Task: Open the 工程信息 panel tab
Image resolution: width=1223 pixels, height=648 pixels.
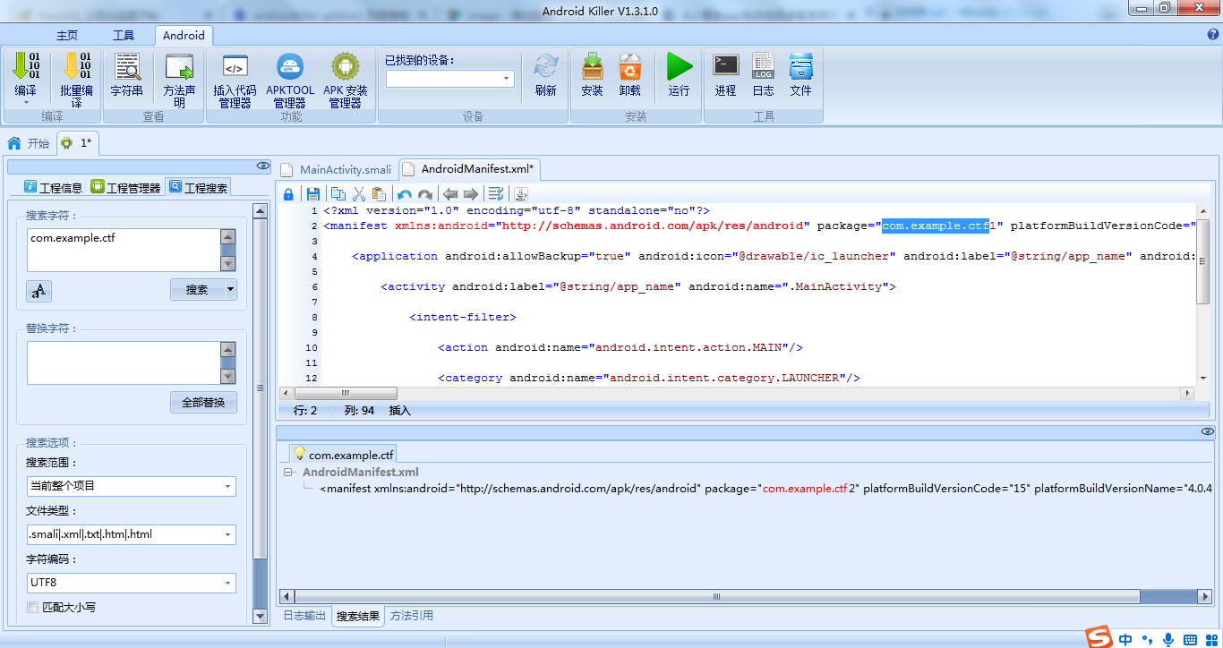Action: 53,187
